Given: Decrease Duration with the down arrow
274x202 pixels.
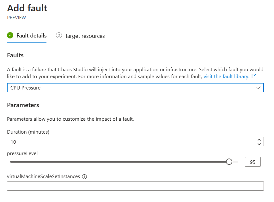Looking at the screenshot, I should (x=259, y=144).
